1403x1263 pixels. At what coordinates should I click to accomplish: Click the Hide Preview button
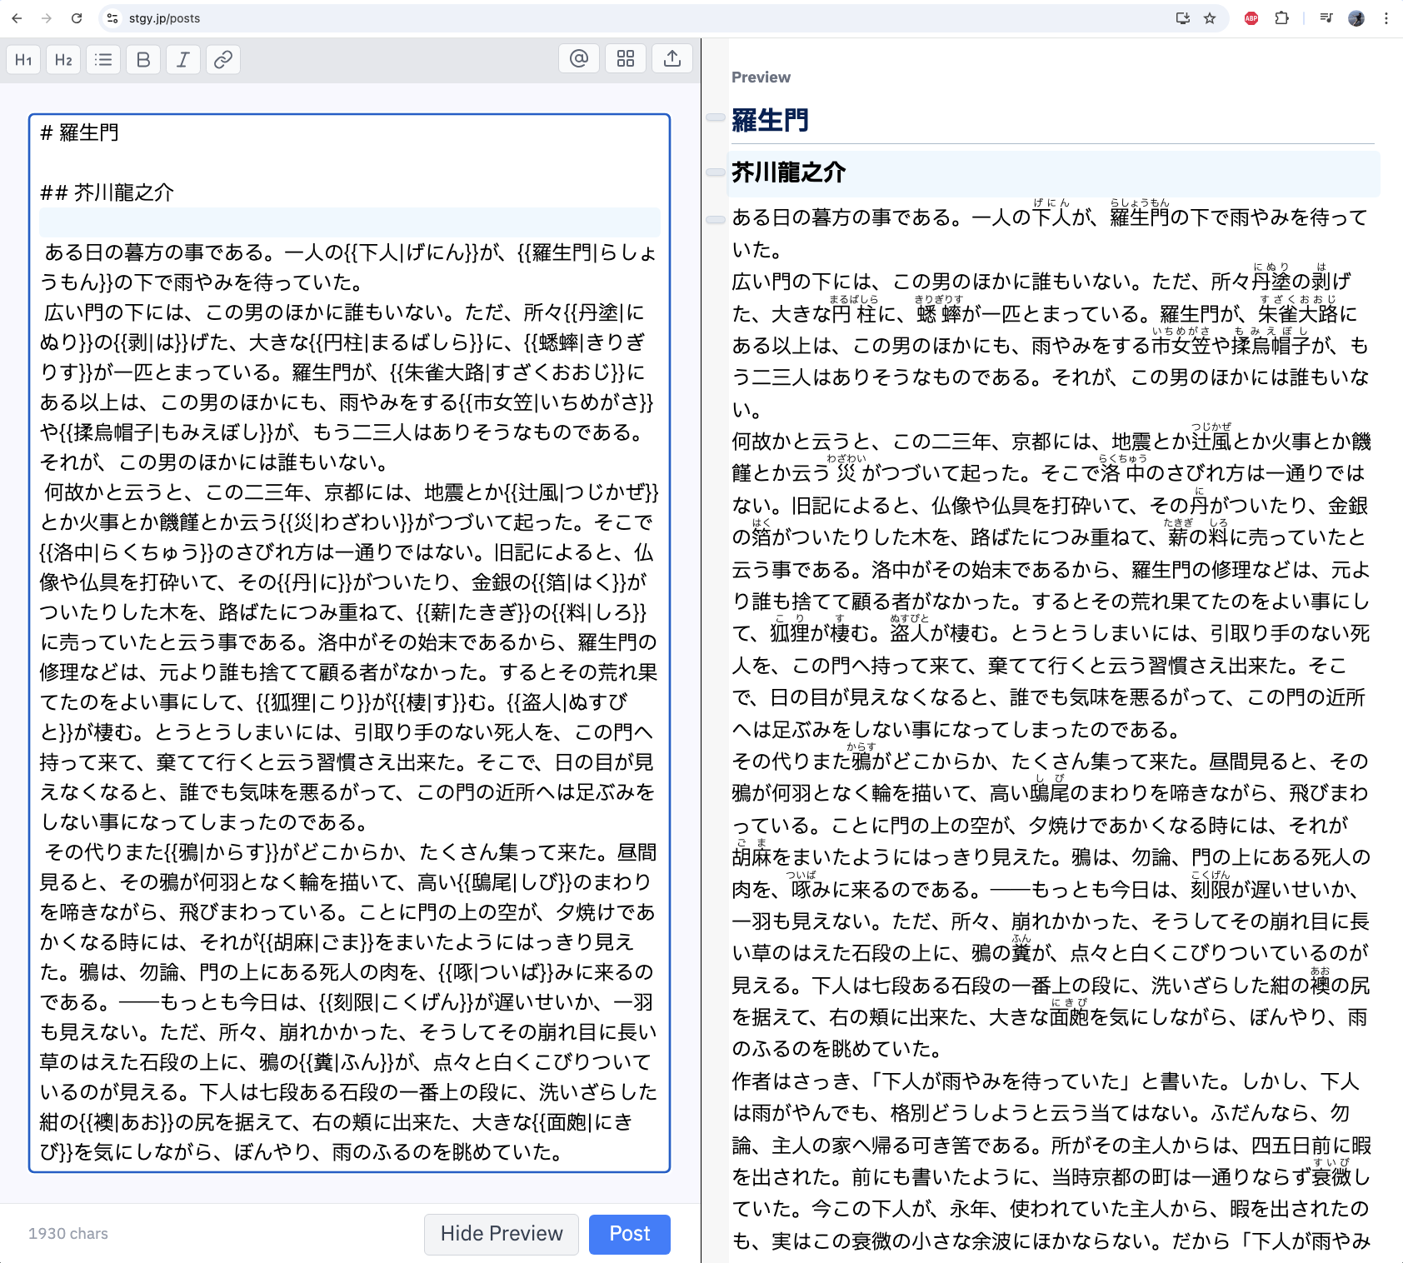[502, 1234]
